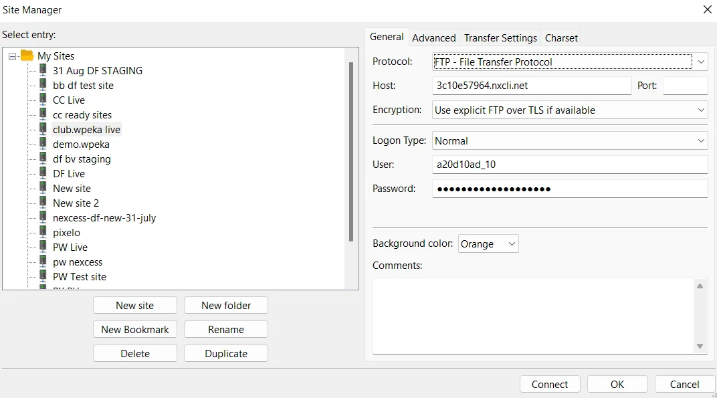This screenshot has width=717, height=398.
Task: Click the Port input field
Action: (686, 86)
